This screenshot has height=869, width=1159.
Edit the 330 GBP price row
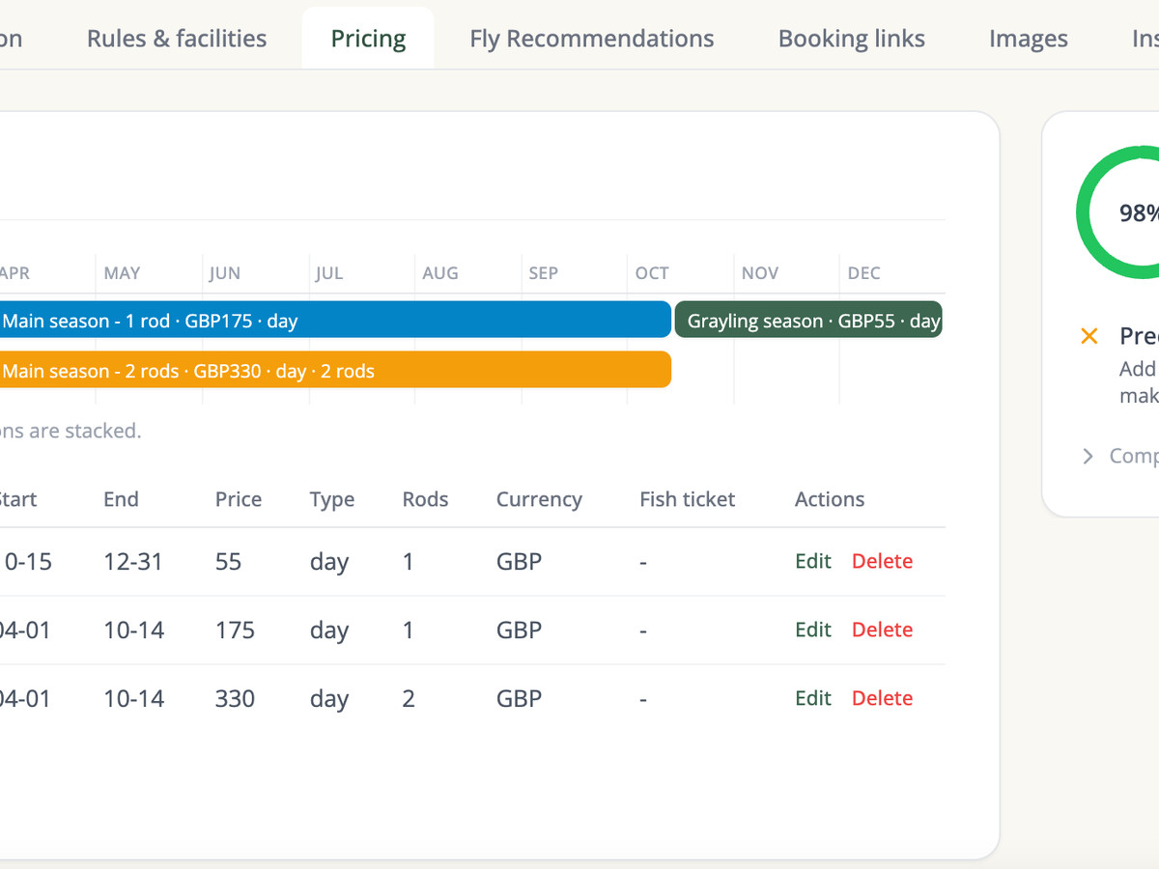(813, 698)
